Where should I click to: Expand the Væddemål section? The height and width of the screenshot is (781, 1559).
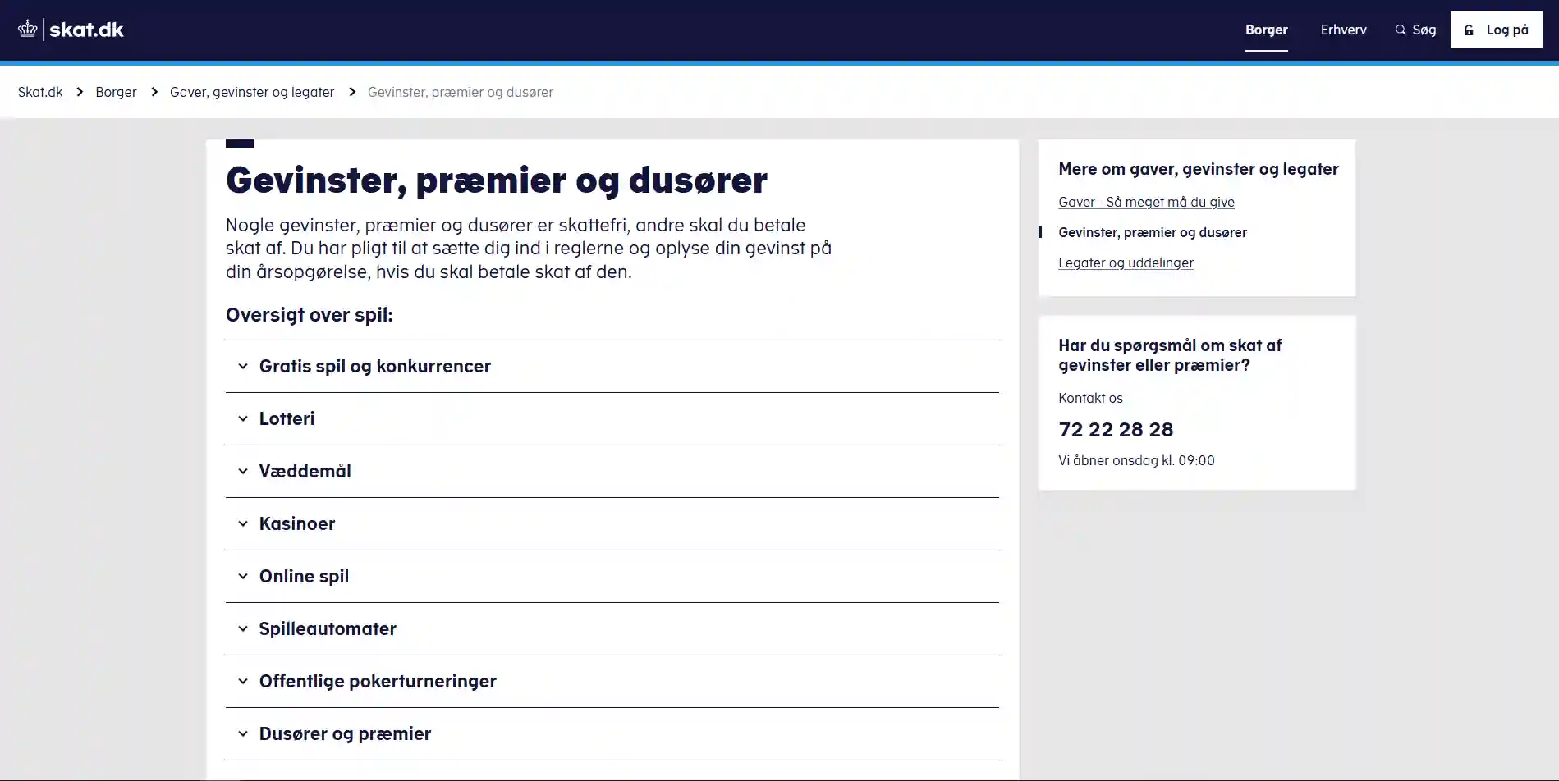pos(612,471)
